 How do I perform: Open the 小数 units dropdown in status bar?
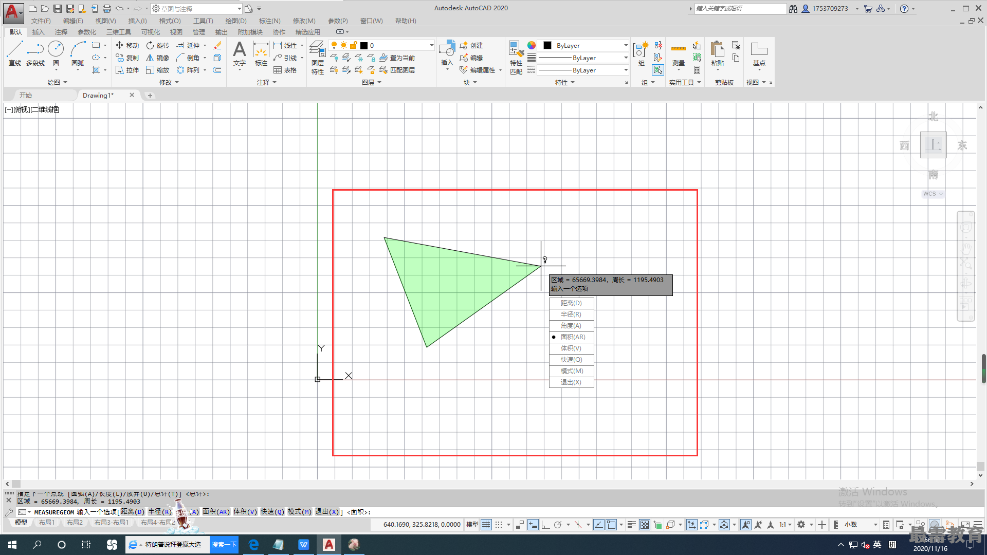pyautogui.click(x=861, y=525)
